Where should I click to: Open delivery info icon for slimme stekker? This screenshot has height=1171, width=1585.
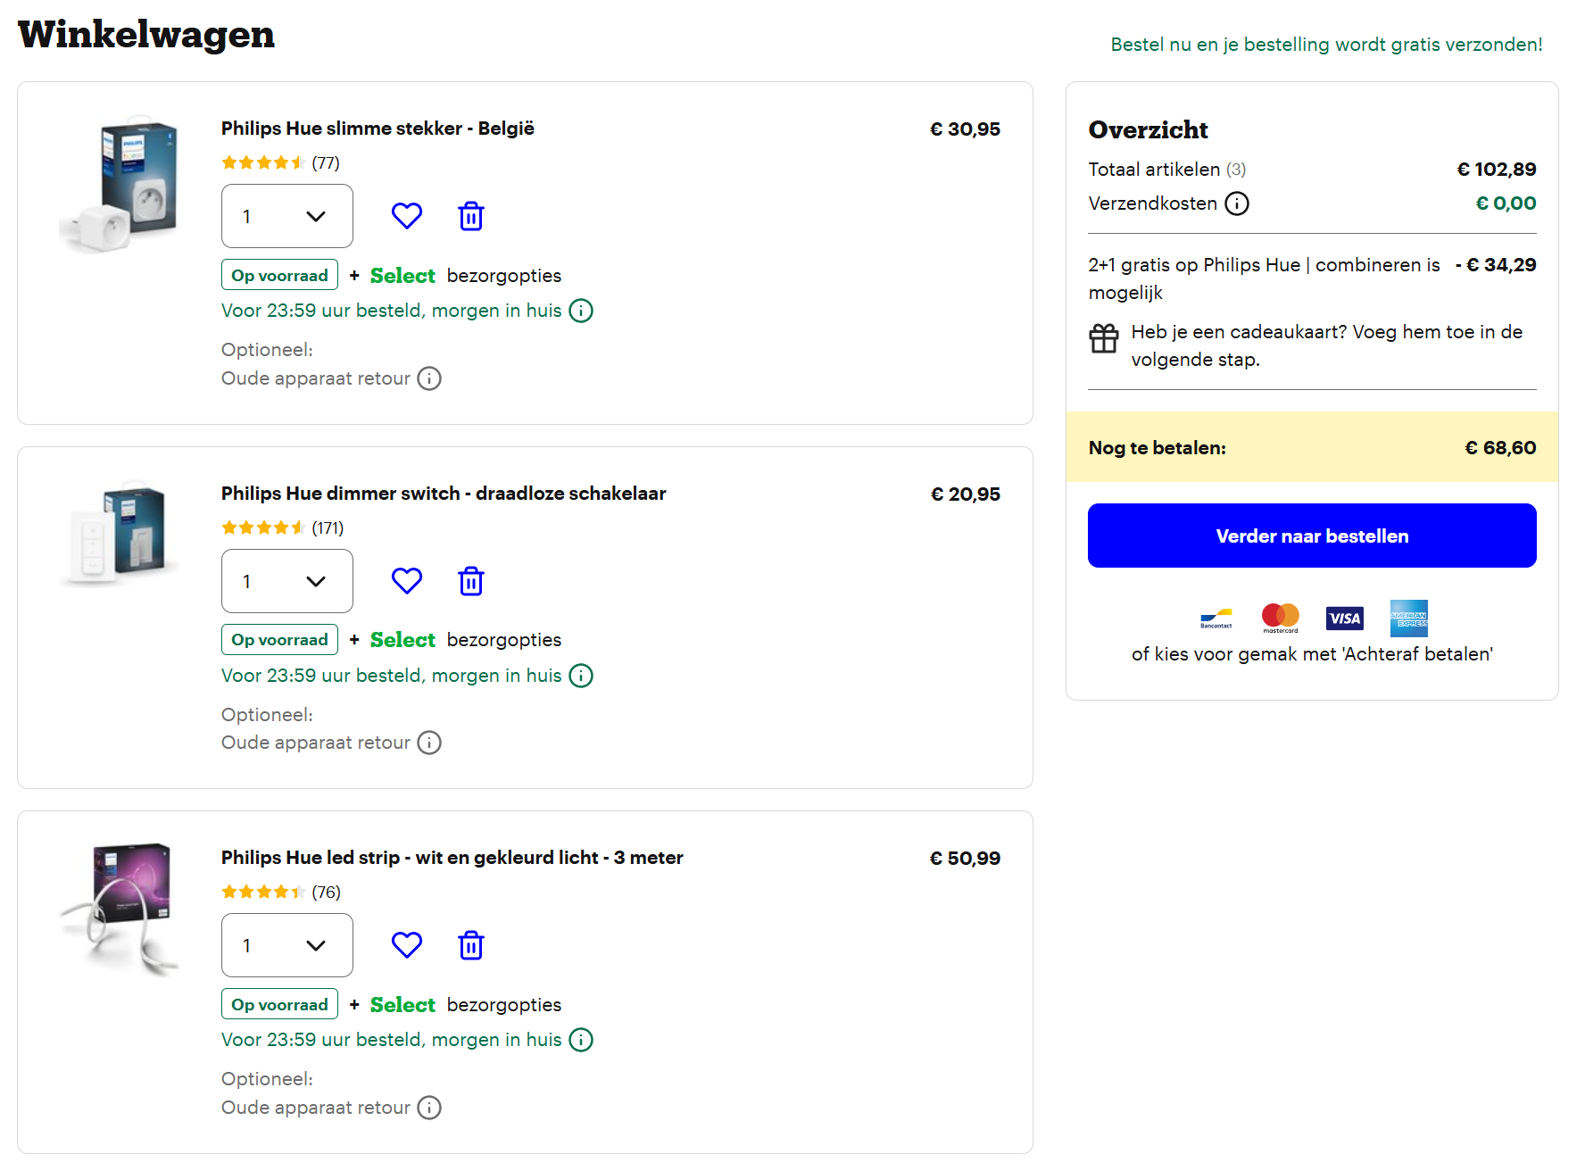(x=581, y=311)
